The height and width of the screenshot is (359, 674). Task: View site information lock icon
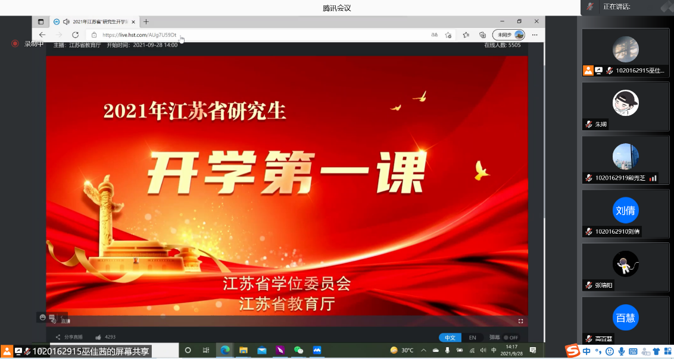tap(94, 34)
